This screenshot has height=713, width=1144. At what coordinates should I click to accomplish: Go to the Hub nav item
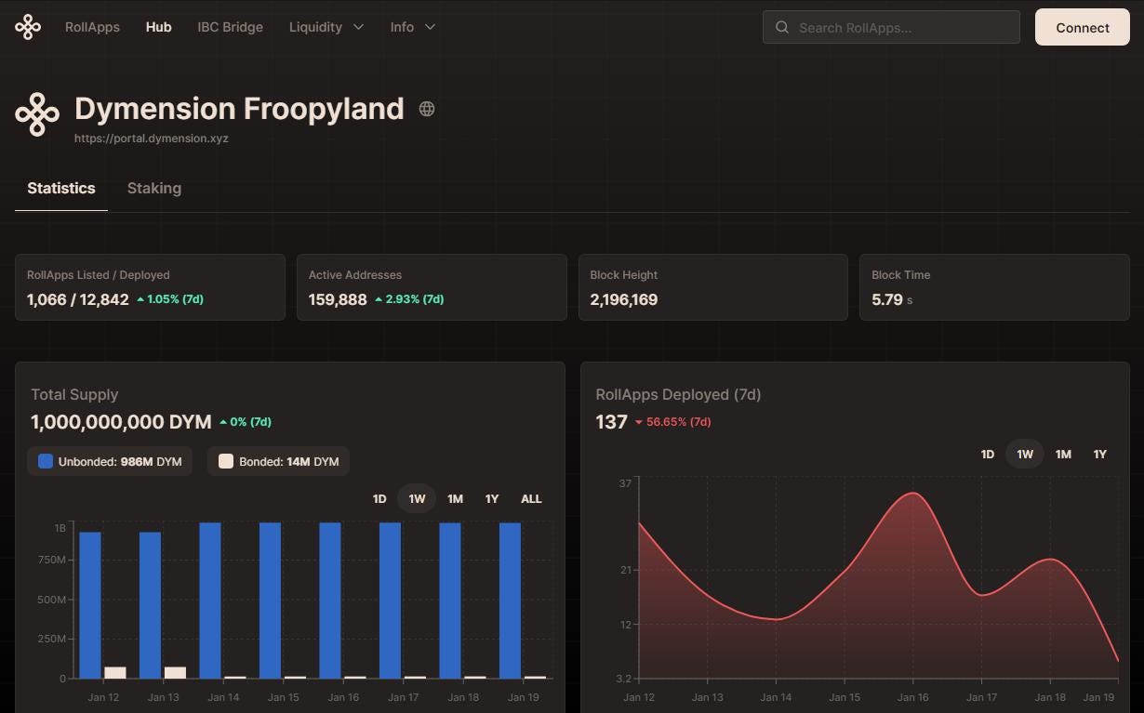158,27
